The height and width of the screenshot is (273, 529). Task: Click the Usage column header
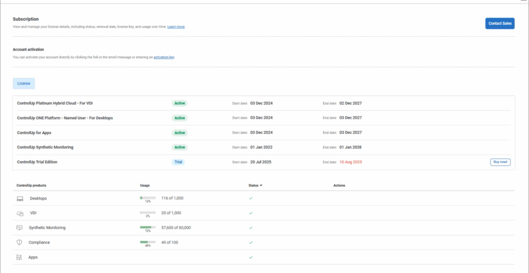coord(145,185)
